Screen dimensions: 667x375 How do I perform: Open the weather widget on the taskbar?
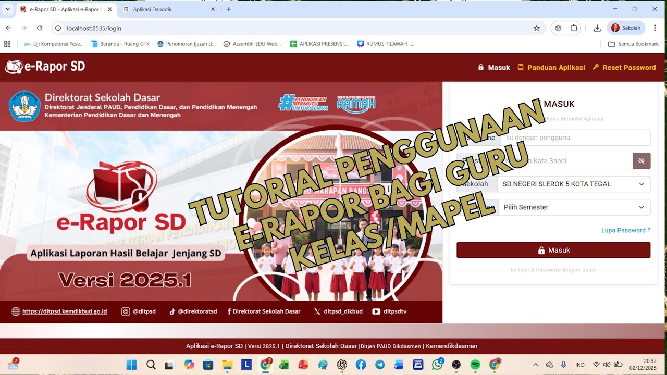(x=13, y=364)
